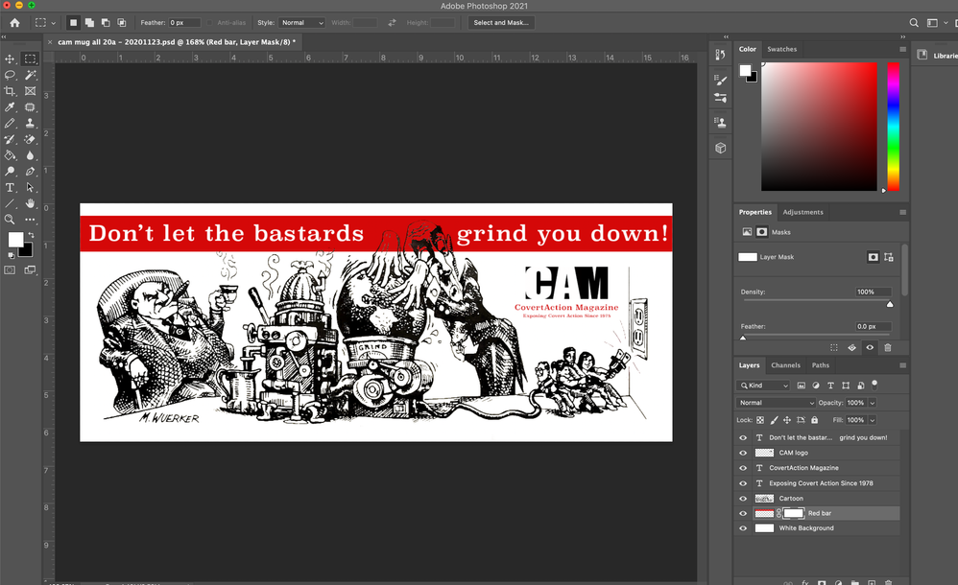Screen dimensions: 958x585
Task: Open the layer blend mode dropdown
Action: click(776, 403)
